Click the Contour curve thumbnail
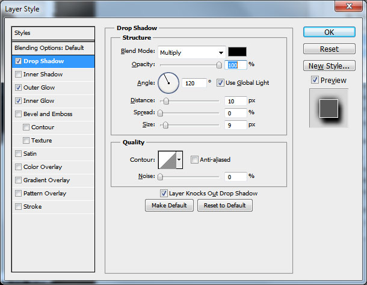Image resolution: width=367 pixels, height=285 pixels. click(167, 160)
